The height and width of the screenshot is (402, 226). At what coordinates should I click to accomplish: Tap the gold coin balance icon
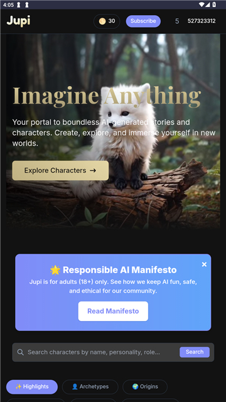click(102, 21)
